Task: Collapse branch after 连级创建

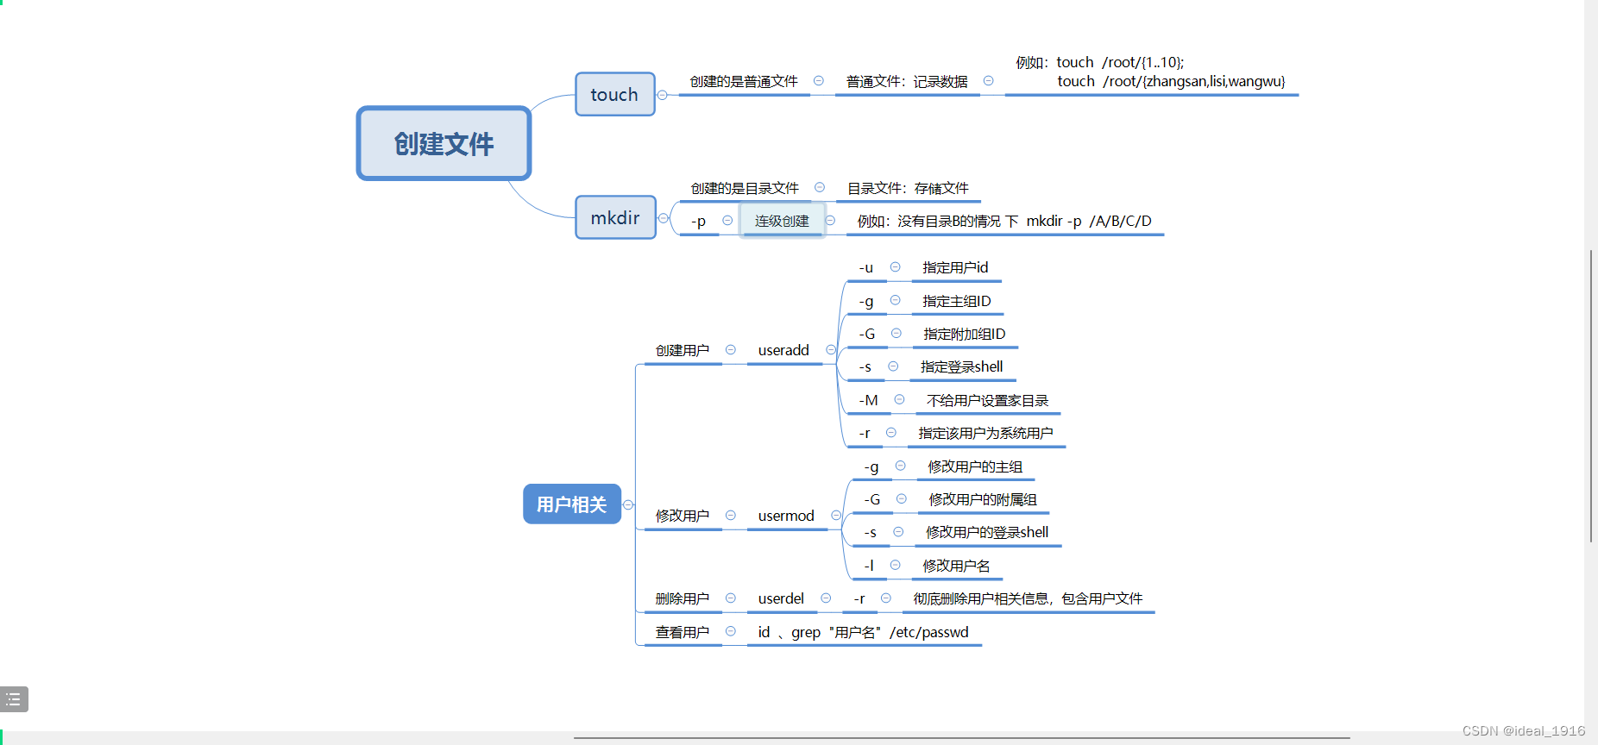Action: click(830, 221)
